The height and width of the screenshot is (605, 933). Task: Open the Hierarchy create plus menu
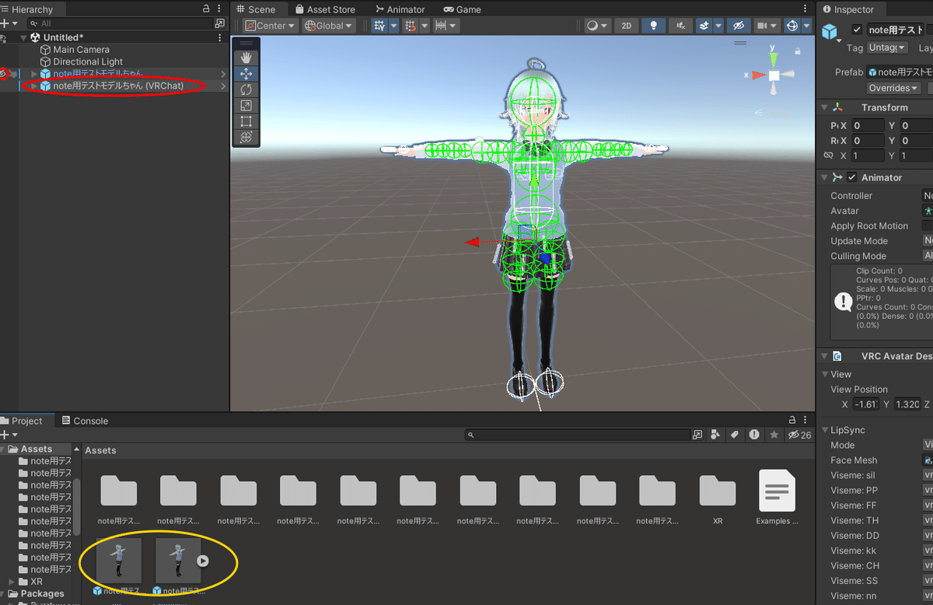[x=9, y=23]
